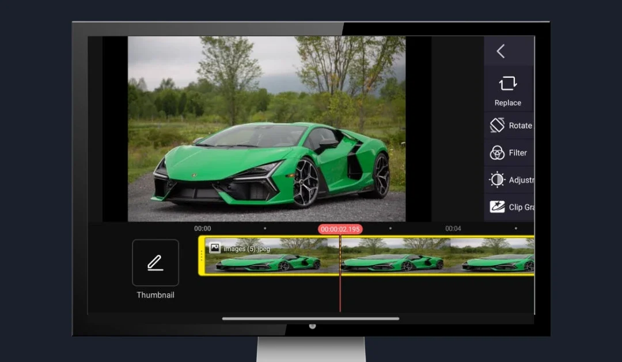Jump to the 00:00 timeline mark

tap(203, 229)
